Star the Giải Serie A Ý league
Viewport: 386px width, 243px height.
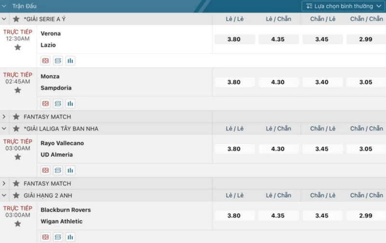click(16, 19)
